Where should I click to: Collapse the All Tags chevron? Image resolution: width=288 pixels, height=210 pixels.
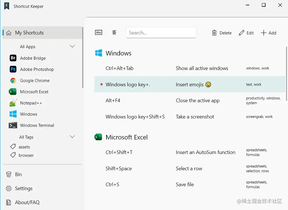coord(72,137)
